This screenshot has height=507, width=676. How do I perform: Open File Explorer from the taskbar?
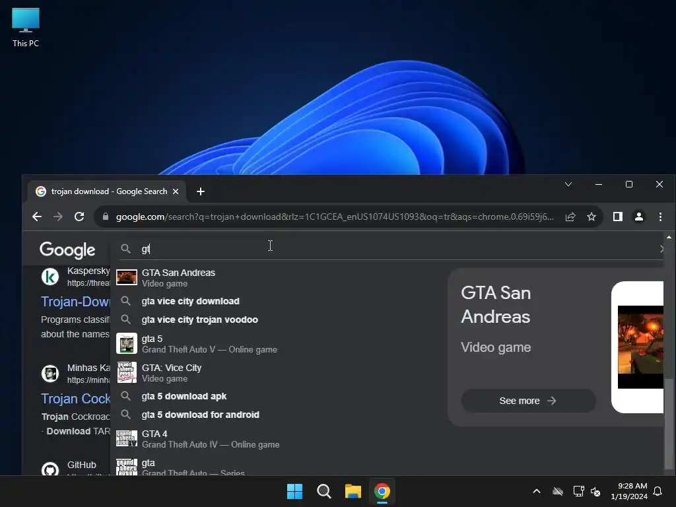click(x=353, y=491)
